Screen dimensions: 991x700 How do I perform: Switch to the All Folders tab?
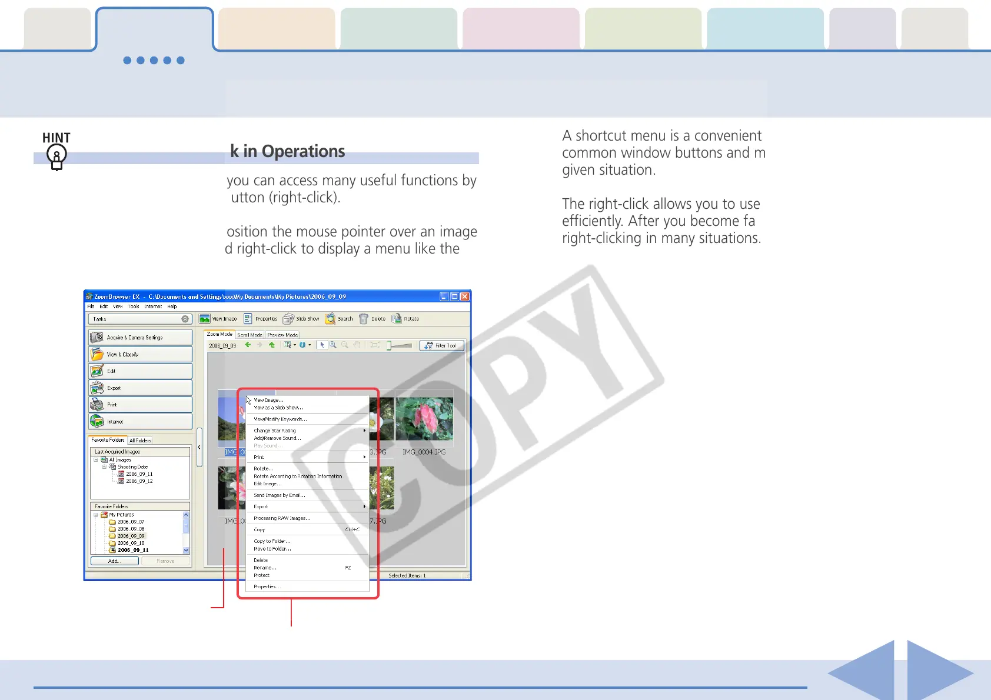tap(140, 440)
